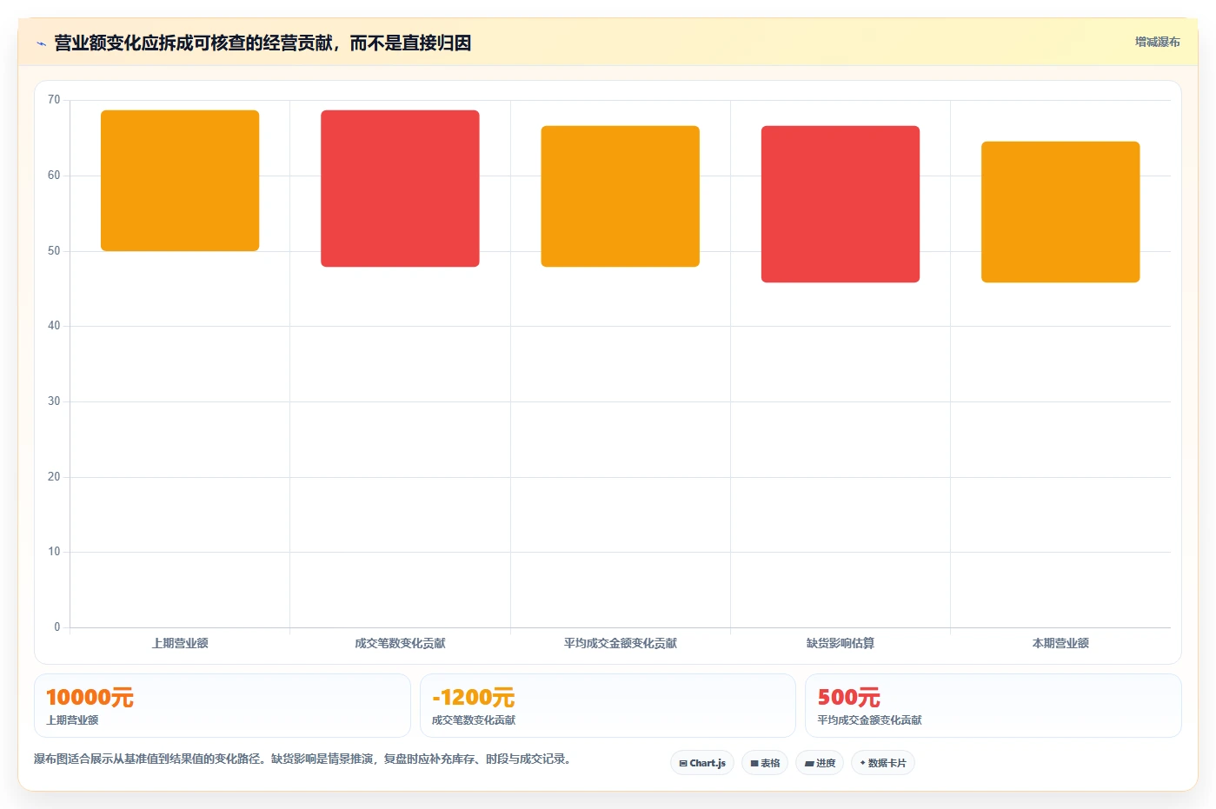This screenshot has height=809, width=1216.
Task: Click the orange 平均成交金额变化贡献 bar
Action: click(x=620, y=196)
